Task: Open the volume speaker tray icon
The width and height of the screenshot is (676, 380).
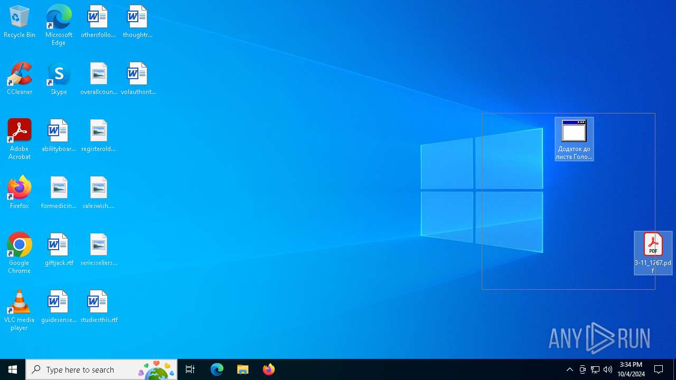Action: point(608,369)
